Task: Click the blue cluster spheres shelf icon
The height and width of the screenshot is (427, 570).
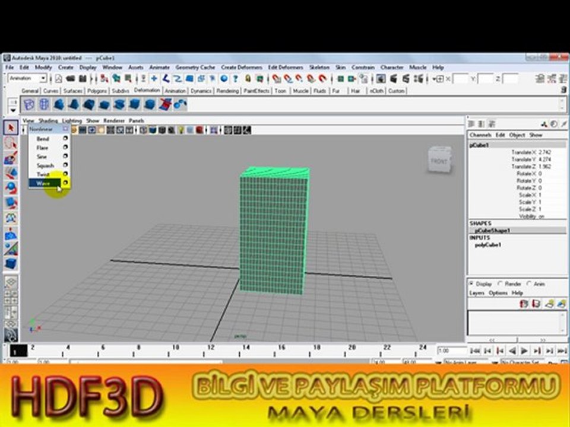Action: (x=180, y=105)
